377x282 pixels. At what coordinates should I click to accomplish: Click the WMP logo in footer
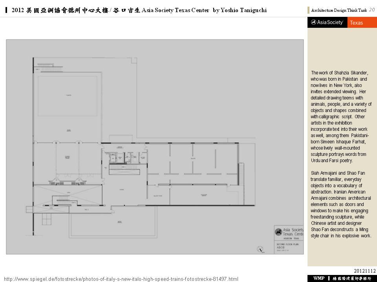(x=318, y=278)
